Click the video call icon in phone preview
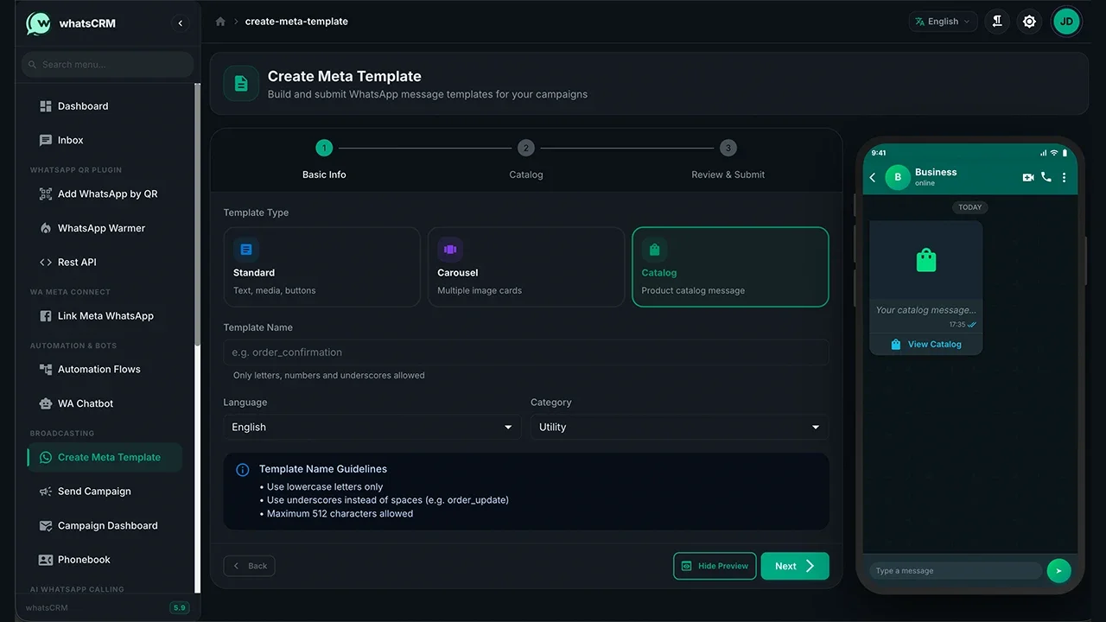1106x622 pixels. tap(1028, 177)
